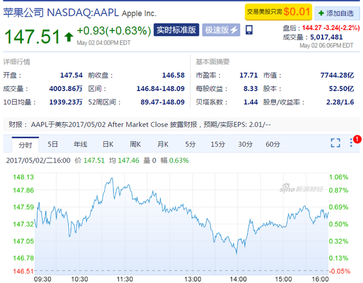Click the red 146.51 y-axis label
Screen dimensions: 363x283
coord(23,271)
